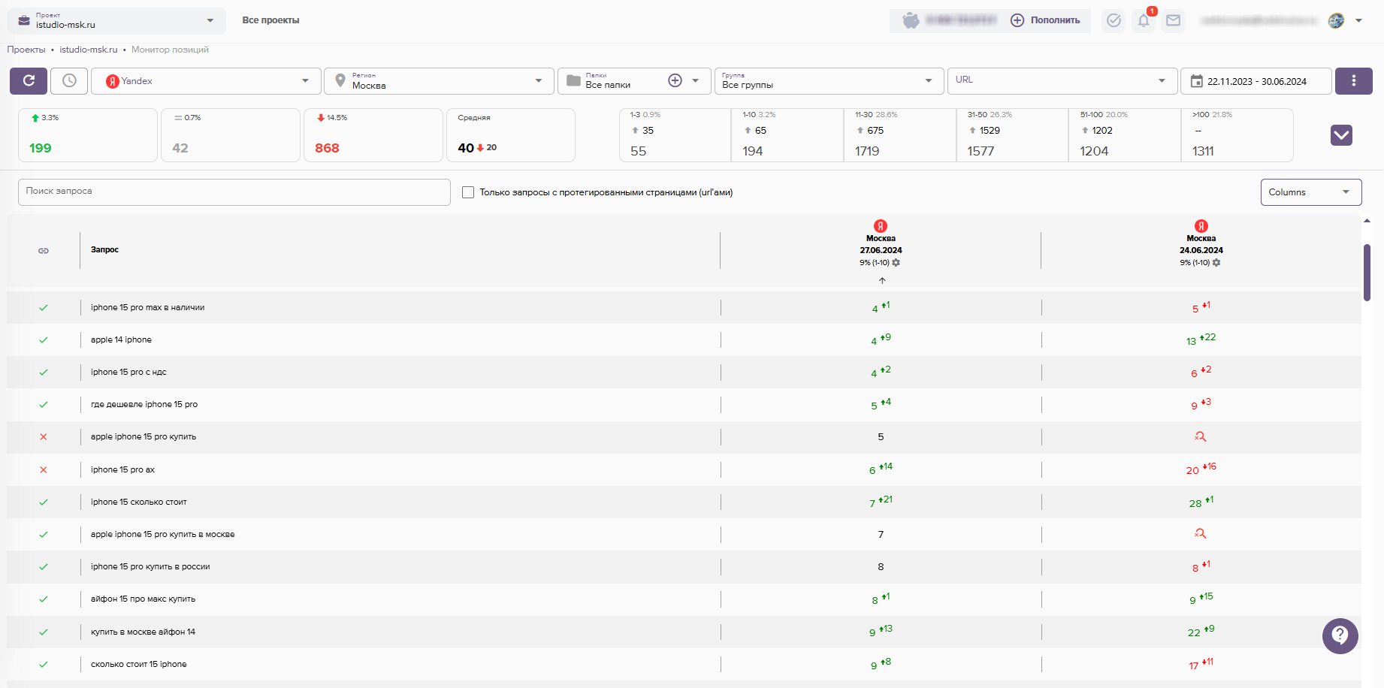
Task: Click the link chain icon in table header
Action: tap(44, 251)
